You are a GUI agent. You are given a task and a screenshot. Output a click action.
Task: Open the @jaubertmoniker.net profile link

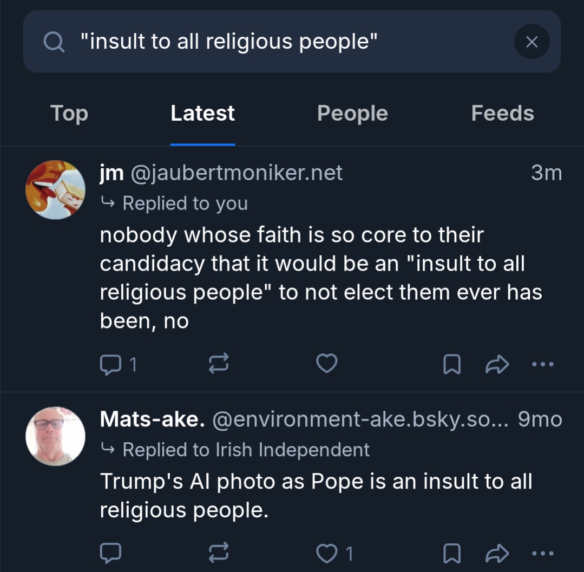(x=236, y=173)
